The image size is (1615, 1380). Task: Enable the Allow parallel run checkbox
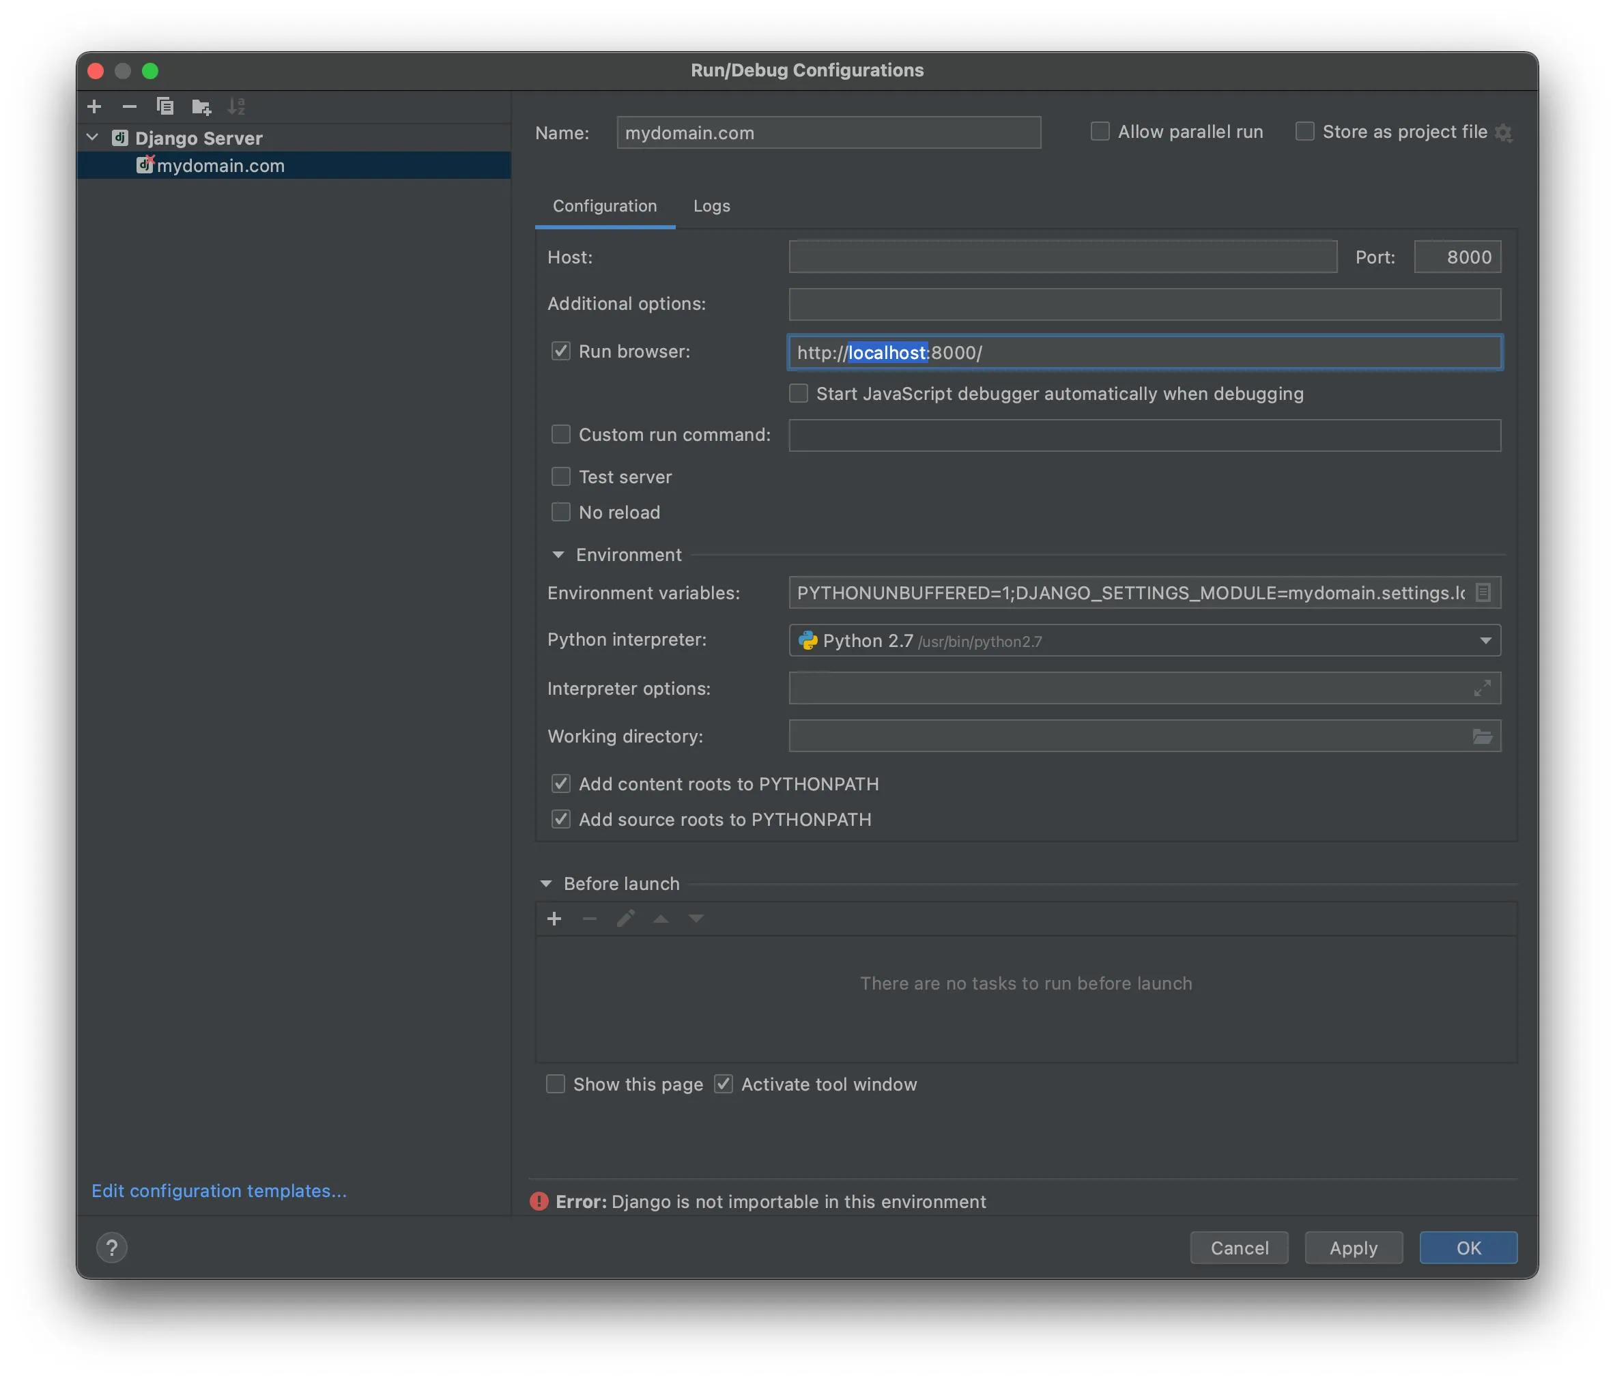click(x=1100, y=132)
